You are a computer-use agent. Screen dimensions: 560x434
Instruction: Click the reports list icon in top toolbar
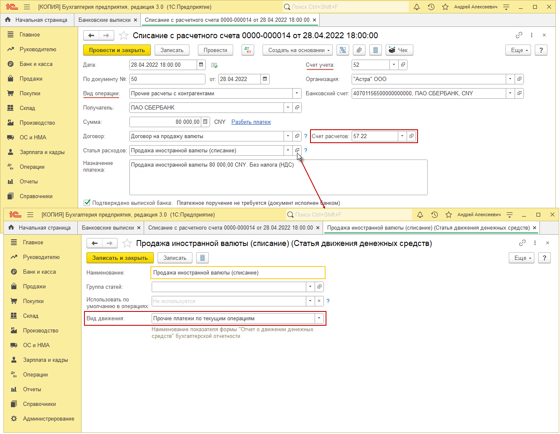[376, 50]
